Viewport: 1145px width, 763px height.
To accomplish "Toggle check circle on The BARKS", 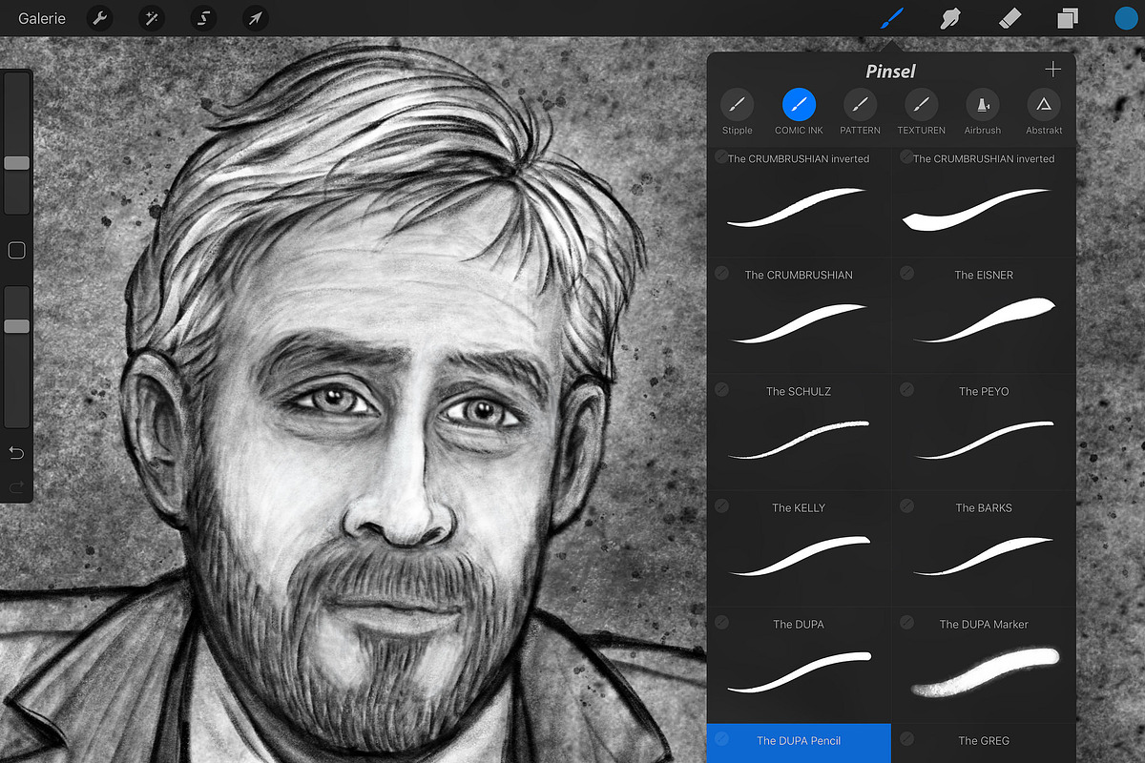I will 906,505.
